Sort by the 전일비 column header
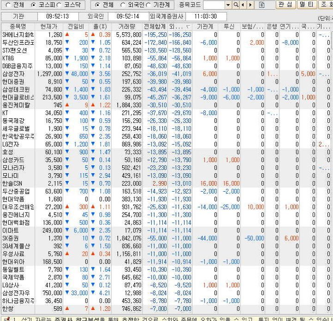 coord(76,27)
